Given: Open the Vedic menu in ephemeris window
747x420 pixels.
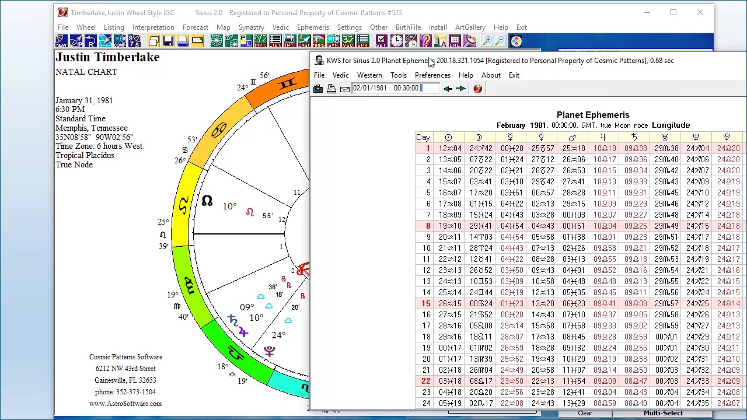Looking at the screenshot, I should tap(341, 75).
